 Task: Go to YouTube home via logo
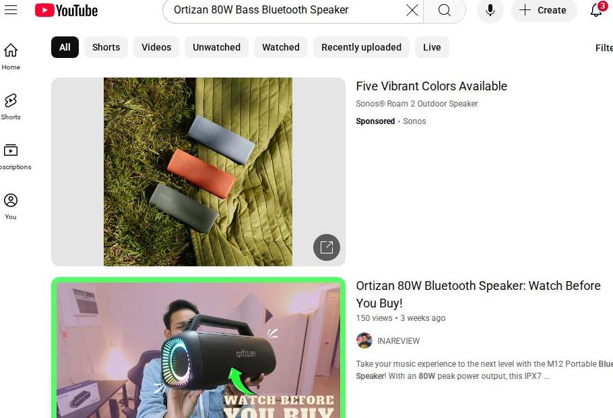[x=66, y=10]
